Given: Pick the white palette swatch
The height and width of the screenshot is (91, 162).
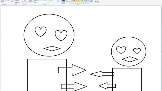Looking at the screenshot, I should pos(70,1).
